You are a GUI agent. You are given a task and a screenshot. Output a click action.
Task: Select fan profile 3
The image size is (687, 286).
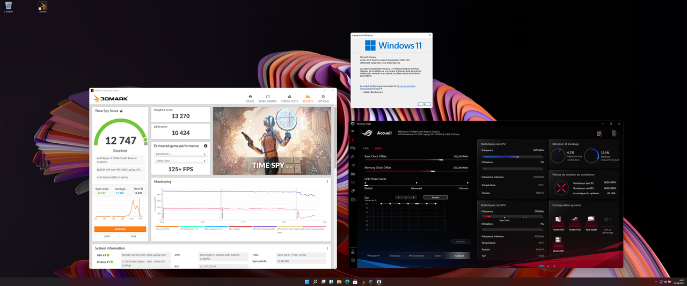point(414,197)
